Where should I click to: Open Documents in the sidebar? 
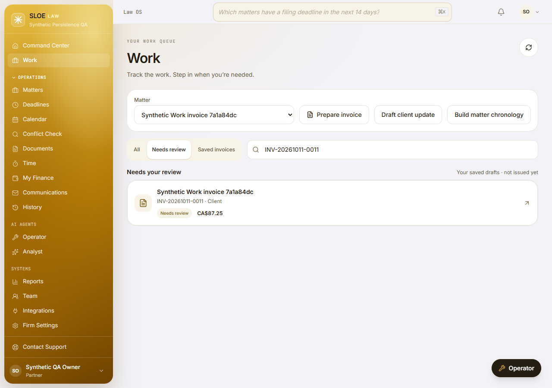tap(59, 148)
